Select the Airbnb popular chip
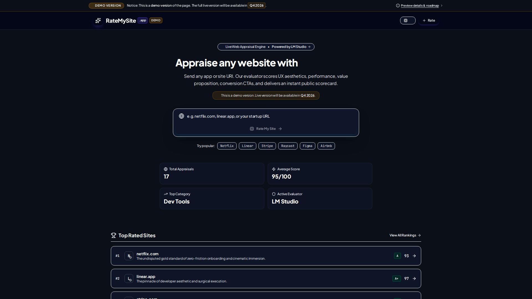Image resolution: width=532 pixels, height=299 pixels. (326, 146)
